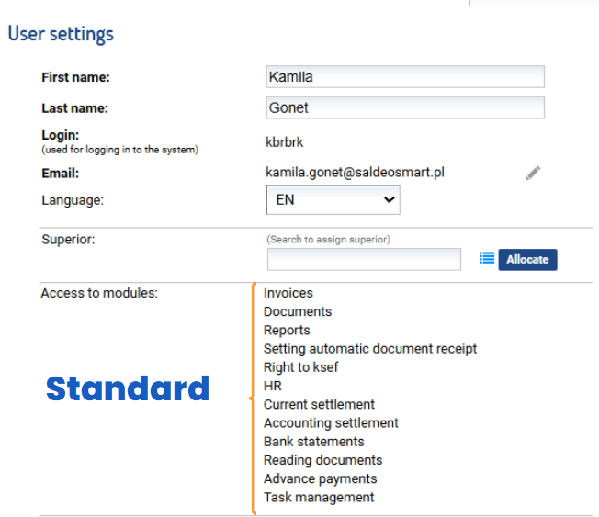Select the HR module entry
The height and width of the screenshot is (517, 599).
(x=273, y=386)
